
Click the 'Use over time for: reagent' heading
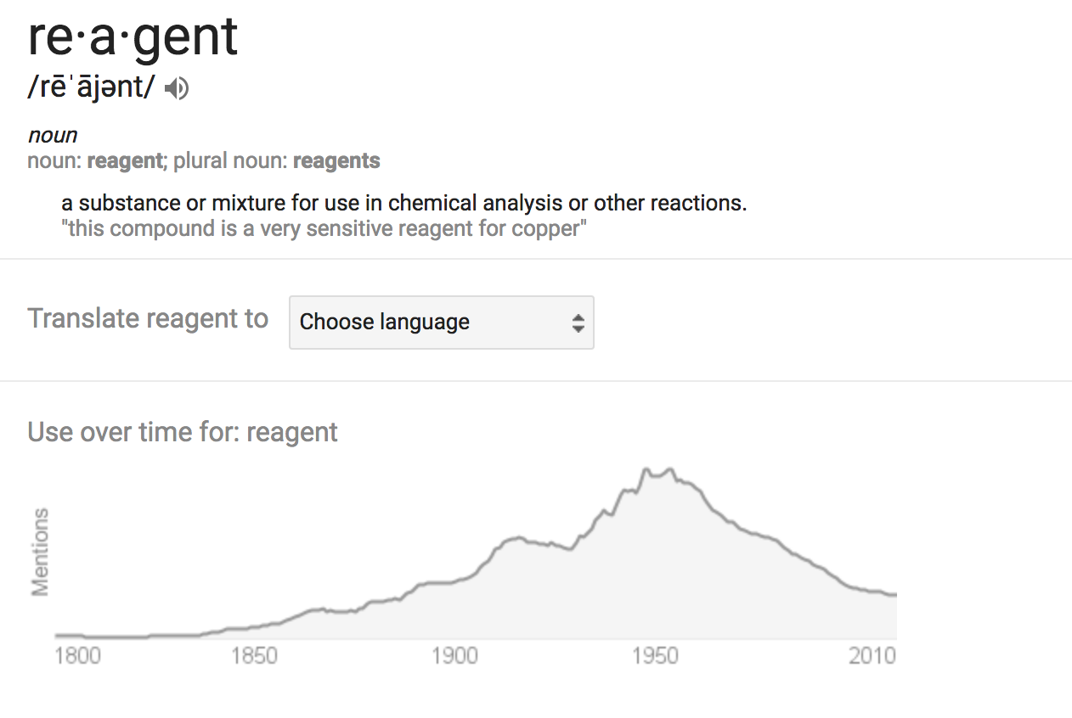183,432
